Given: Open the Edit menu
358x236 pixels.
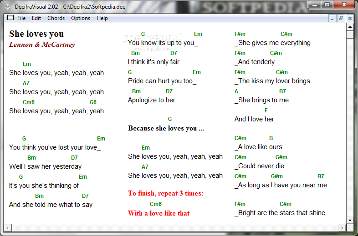Looking at the screenshot, I should click(x=36, y=18).
